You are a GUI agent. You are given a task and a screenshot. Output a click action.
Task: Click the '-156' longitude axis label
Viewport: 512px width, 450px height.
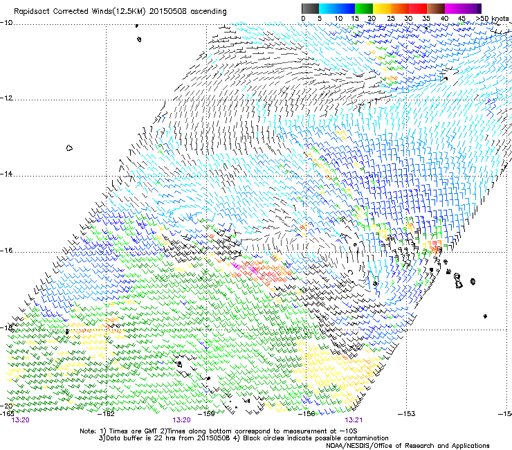pyautogui.click(x=307, y=414)
